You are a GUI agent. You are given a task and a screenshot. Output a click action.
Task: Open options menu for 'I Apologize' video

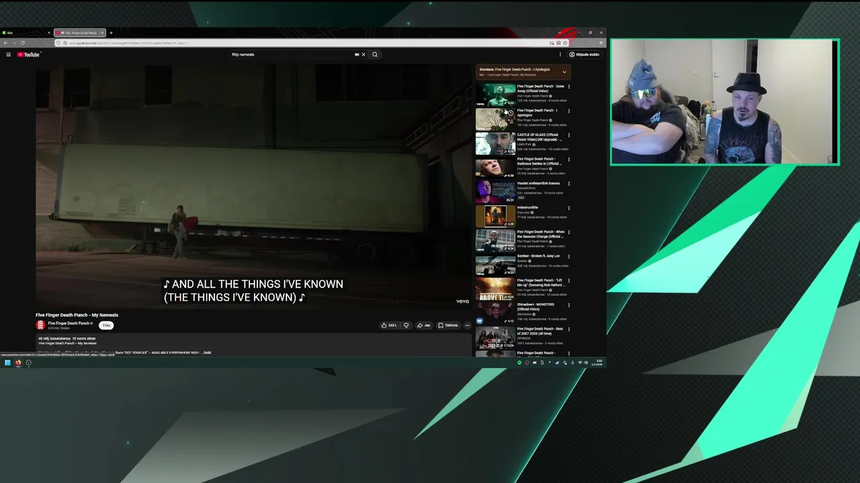coord(568,111)
